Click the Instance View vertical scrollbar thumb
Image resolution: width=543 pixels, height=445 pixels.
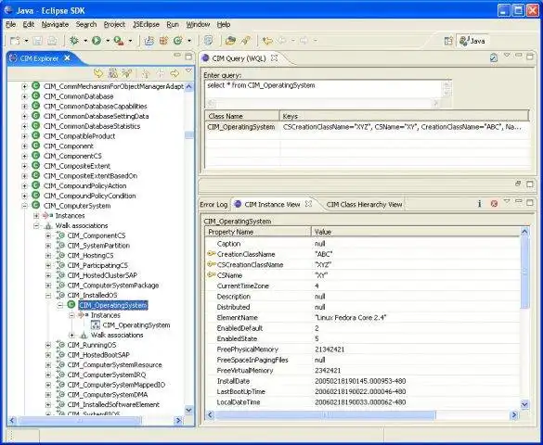pos(524,273)
